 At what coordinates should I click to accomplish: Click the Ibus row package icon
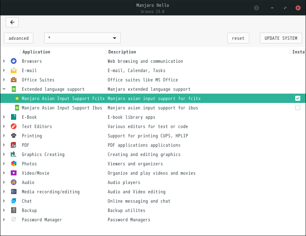17,108
